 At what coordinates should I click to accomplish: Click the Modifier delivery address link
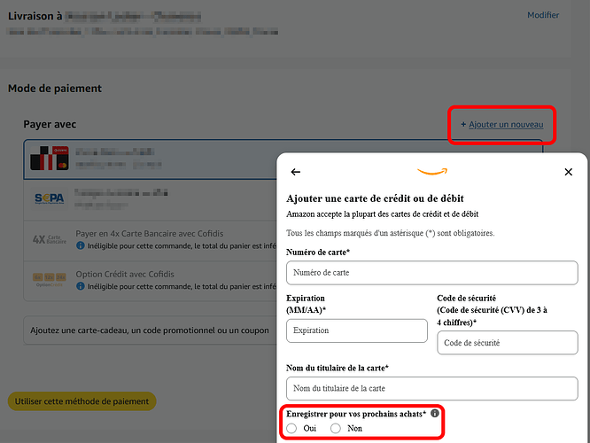point(543,15)
